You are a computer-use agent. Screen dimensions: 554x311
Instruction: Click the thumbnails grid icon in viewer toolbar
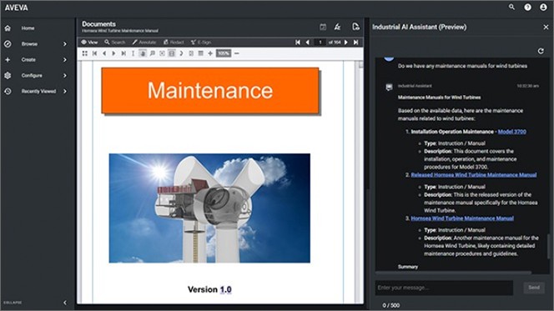(85, 53)
